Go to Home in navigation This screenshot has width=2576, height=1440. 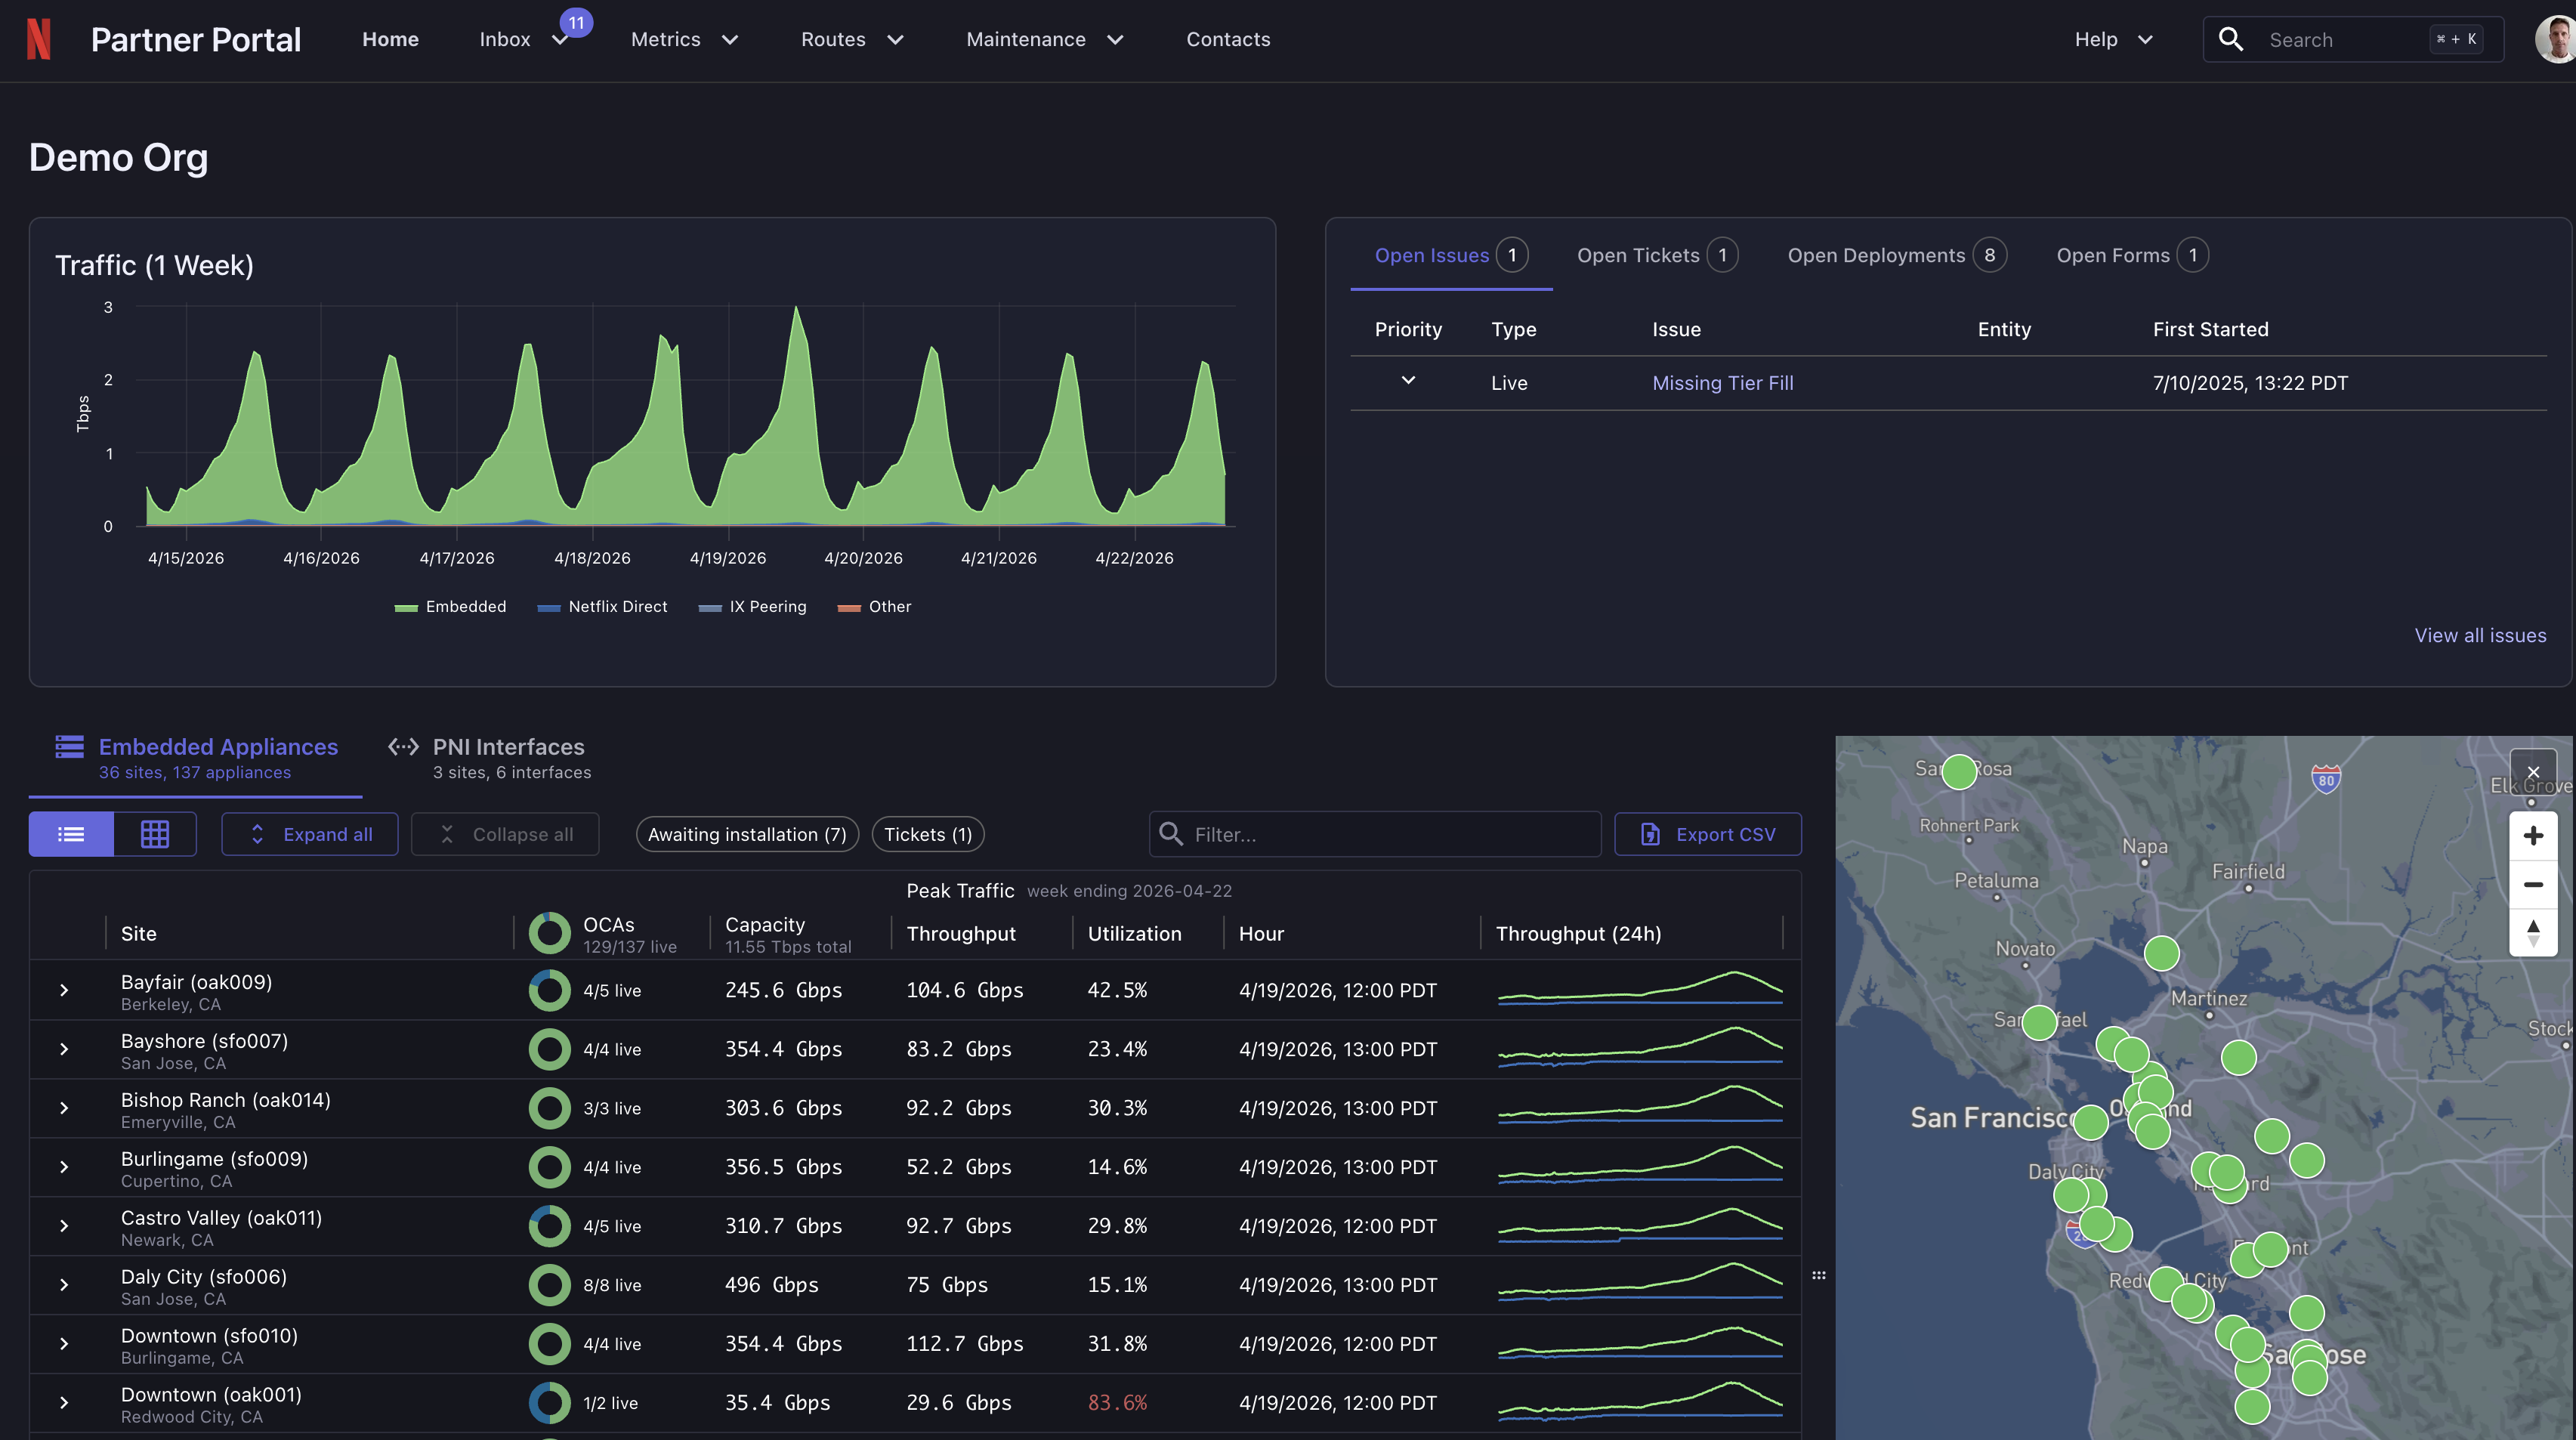pos(390,39)
